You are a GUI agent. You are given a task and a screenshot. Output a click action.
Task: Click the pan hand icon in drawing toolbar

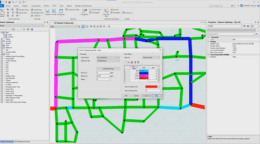[109, 26]
